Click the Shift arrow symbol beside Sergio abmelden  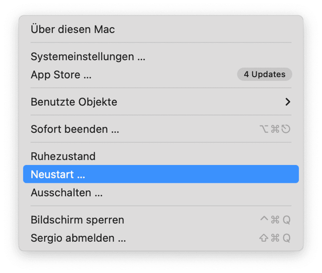[x=264, y=238]
